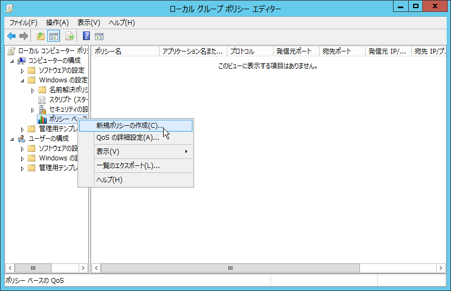Screen dimensions: 451x291
Task: Click the Back arrow toolbar icon
Action: point(11,36)
